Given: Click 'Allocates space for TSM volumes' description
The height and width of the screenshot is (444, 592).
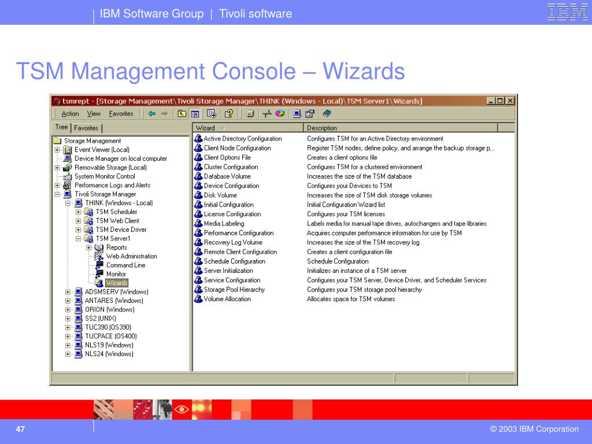Looking at the screenshot, I should pos(351,299).
